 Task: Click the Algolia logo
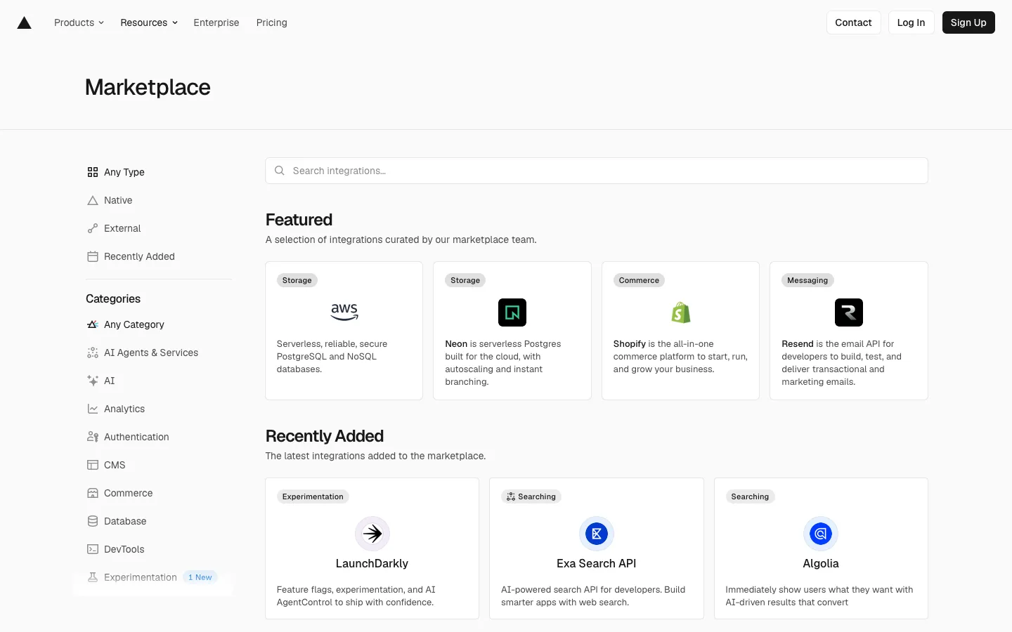821,534
